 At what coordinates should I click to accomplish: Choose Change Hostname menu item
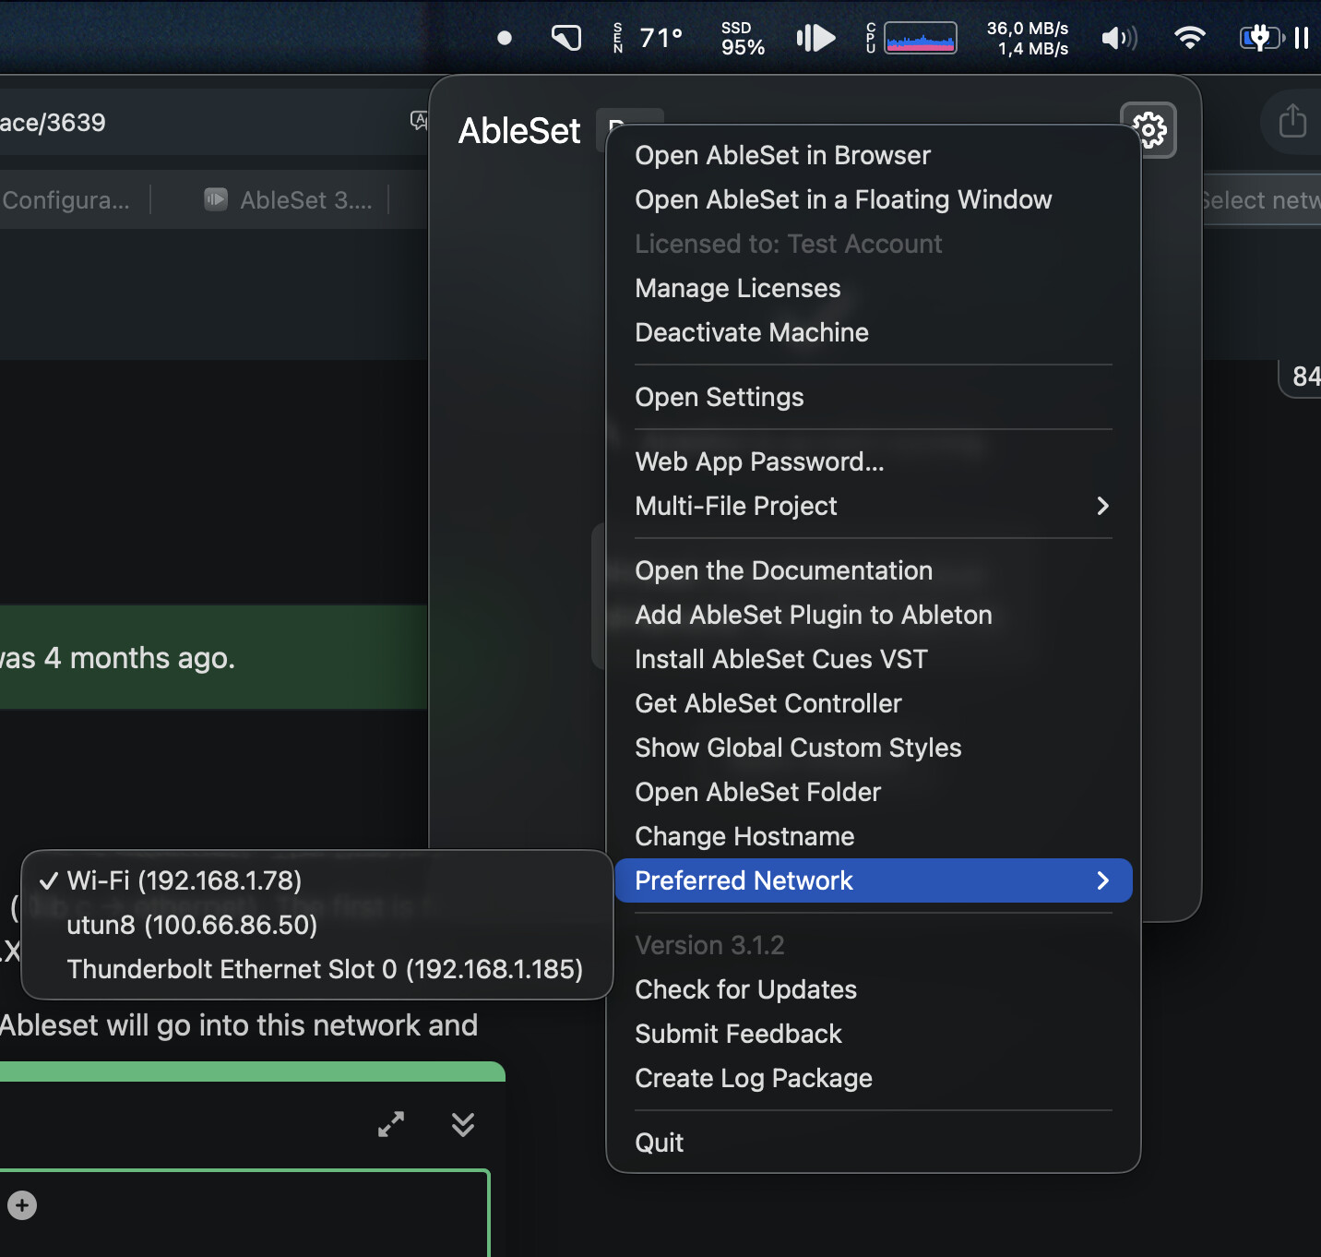click(x=874, y=836)
